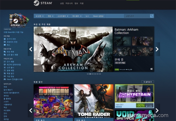
Task: Click the -90% discount price box
Action: tap(145, 106)
